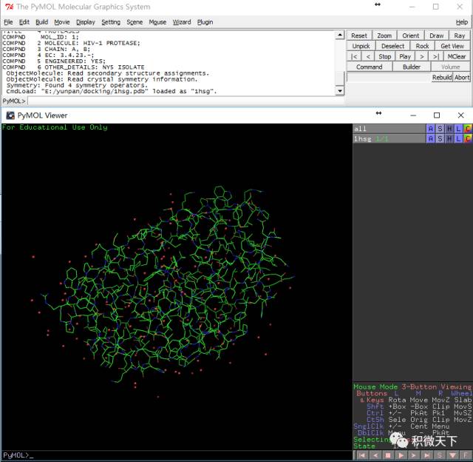
Task: Click the pink play triangle in viewer
Action: click(401, 455)
